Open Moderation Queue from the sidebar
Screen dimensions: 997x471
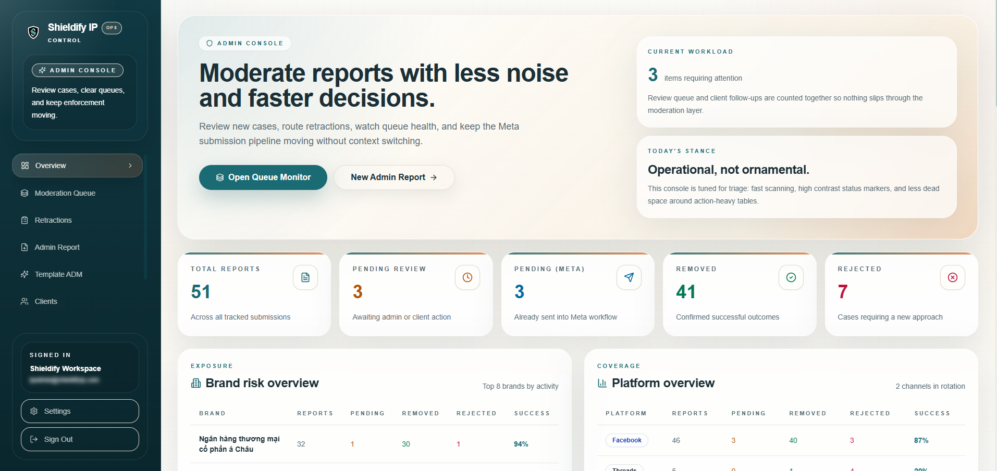[x=65, y=193]
